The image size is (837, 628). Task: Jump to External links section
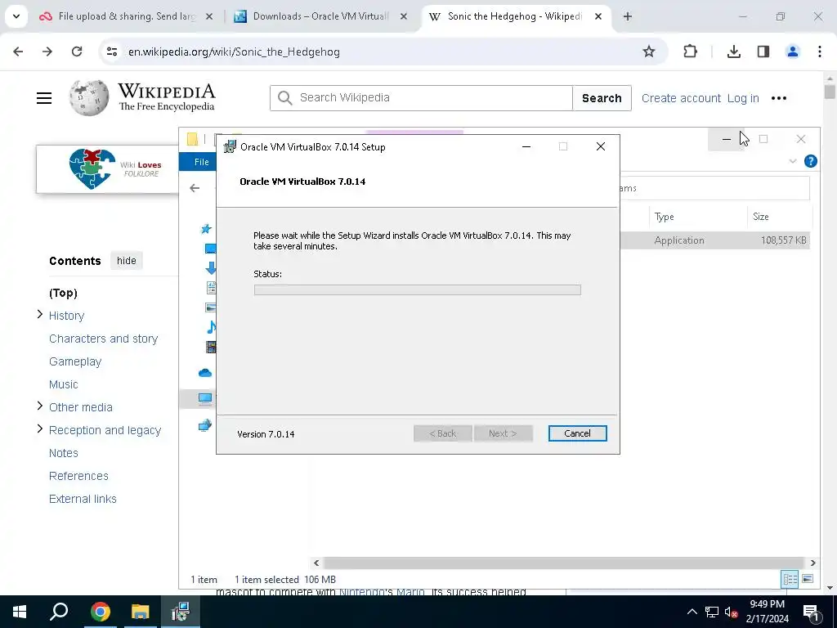83,499
